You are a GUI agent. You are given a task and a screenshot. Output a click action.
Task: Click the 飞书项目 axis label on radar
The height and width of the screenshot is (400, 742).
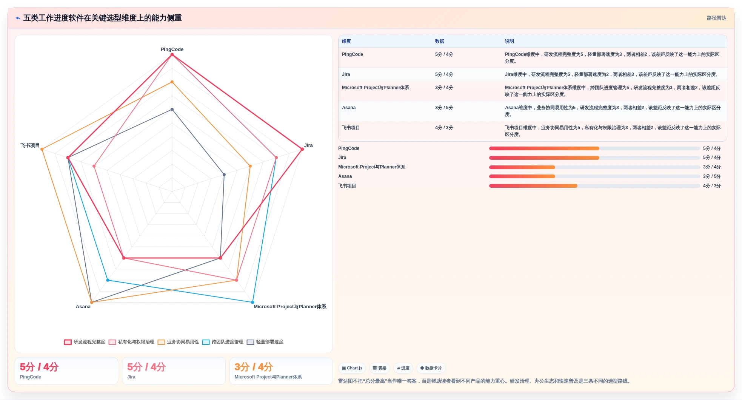pos(30,145)
